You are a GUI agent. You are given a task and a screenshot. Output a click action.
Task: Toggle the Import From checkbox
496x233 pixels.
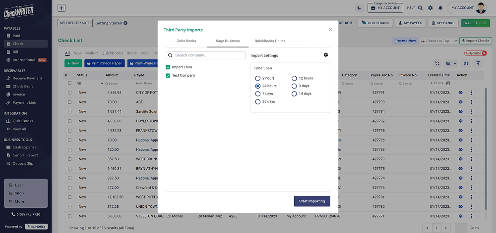168,67
